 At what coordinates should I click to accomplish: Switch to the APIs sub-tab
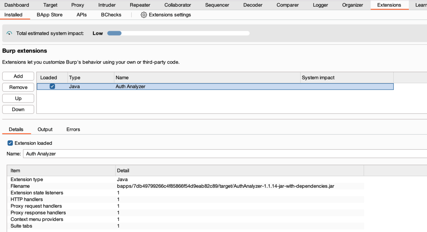tap(81, 15)
